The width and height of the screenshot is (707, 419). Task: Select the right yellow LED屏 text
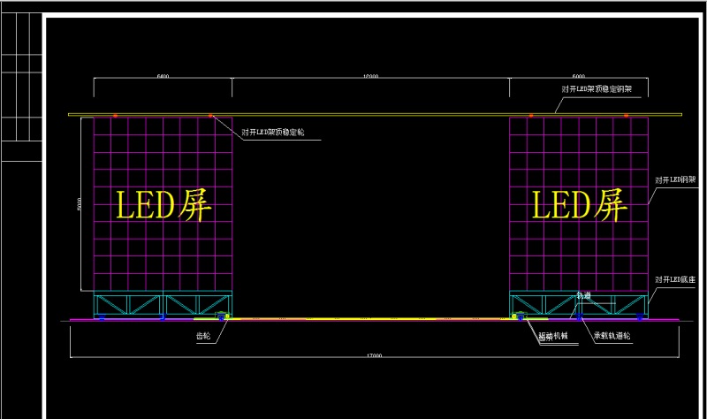[580, 205]
